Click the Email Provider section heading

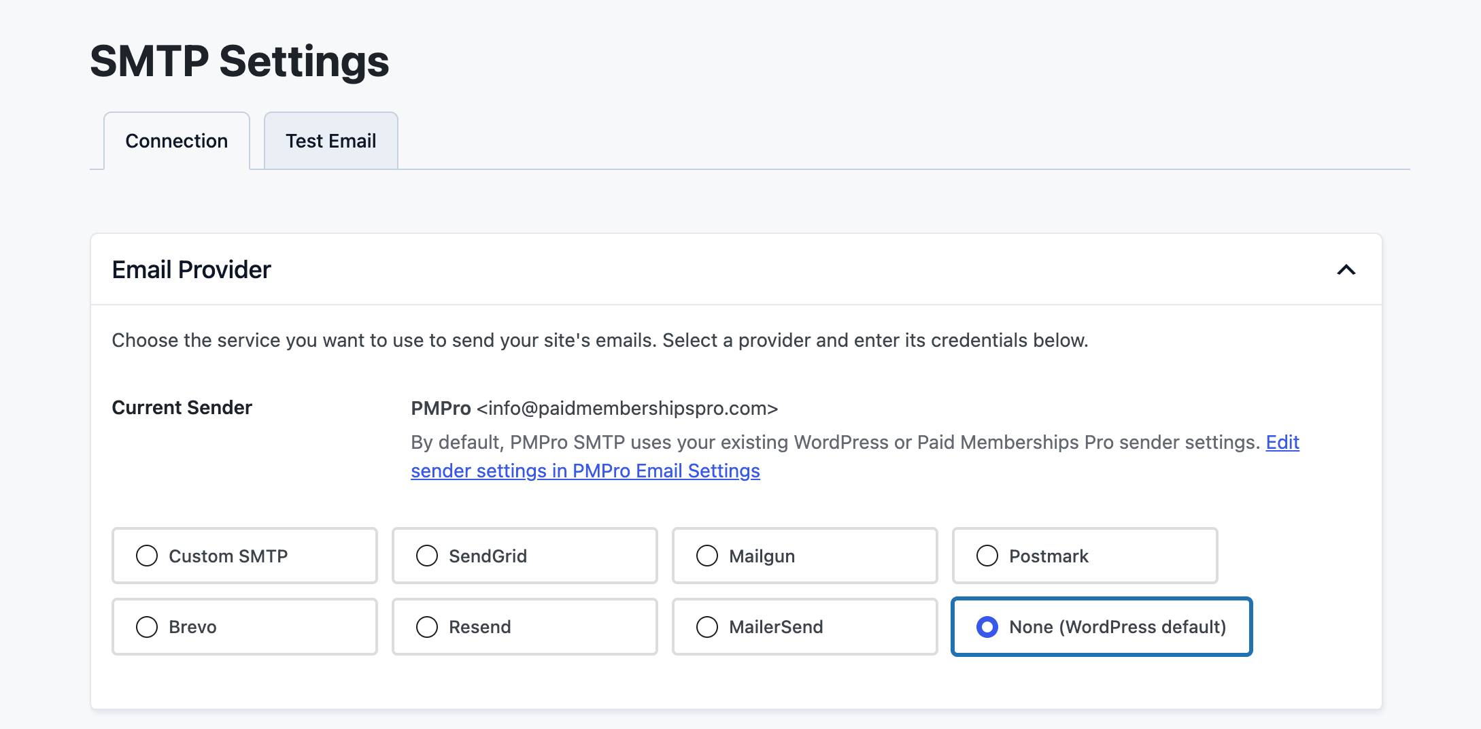(x=192, y=270)
